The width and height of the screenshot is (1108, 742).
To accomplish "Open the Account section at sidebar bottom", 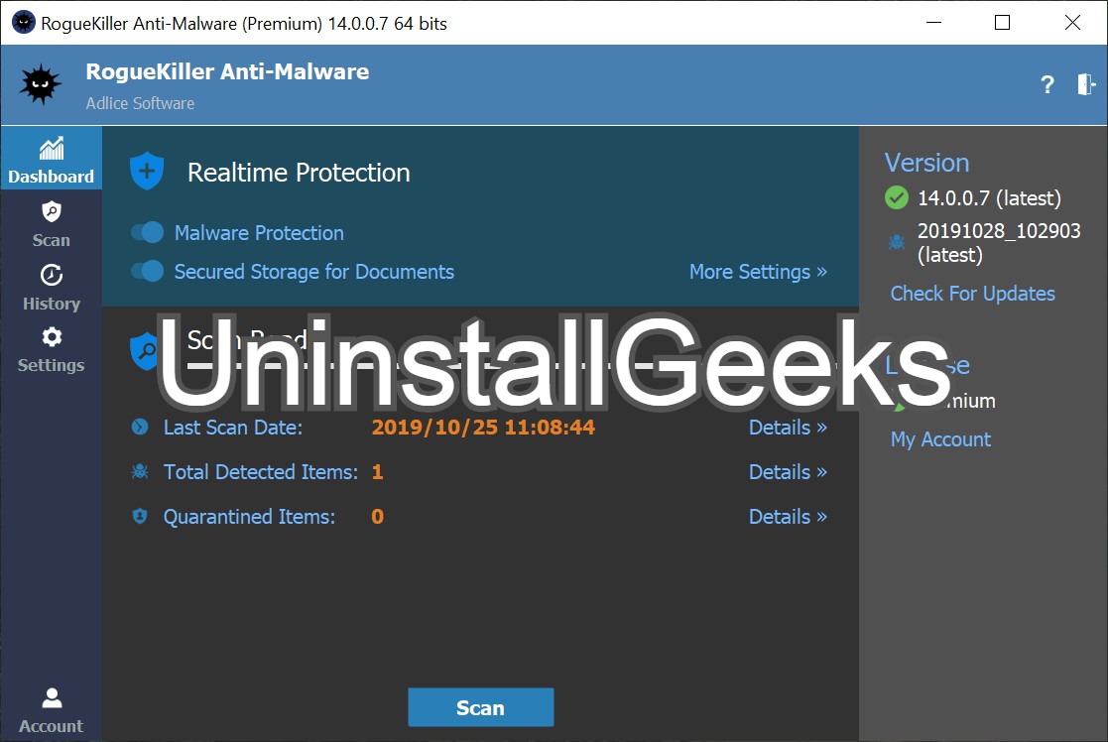I will pyautogui.click(x=51, y=710).
